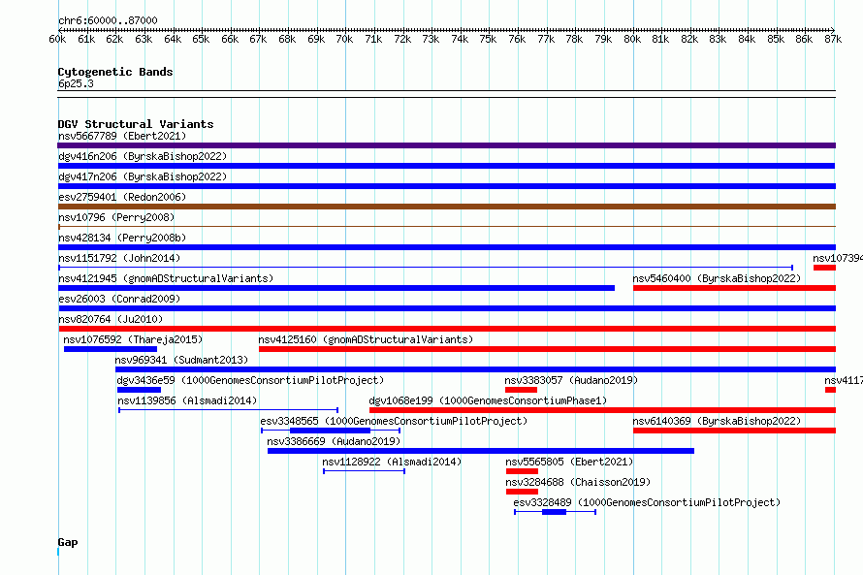Click the blue bar under nsv3386669 (Audano2019)
Image resolution: width=863 pixels, height=575 pixels.
pyautogui.click(x=481, y=451)
